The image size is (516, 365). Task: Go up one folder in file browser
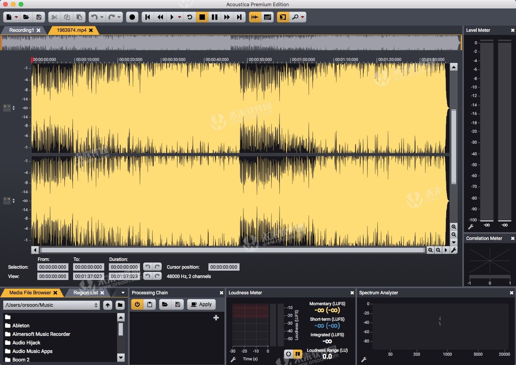coord(108,305)
